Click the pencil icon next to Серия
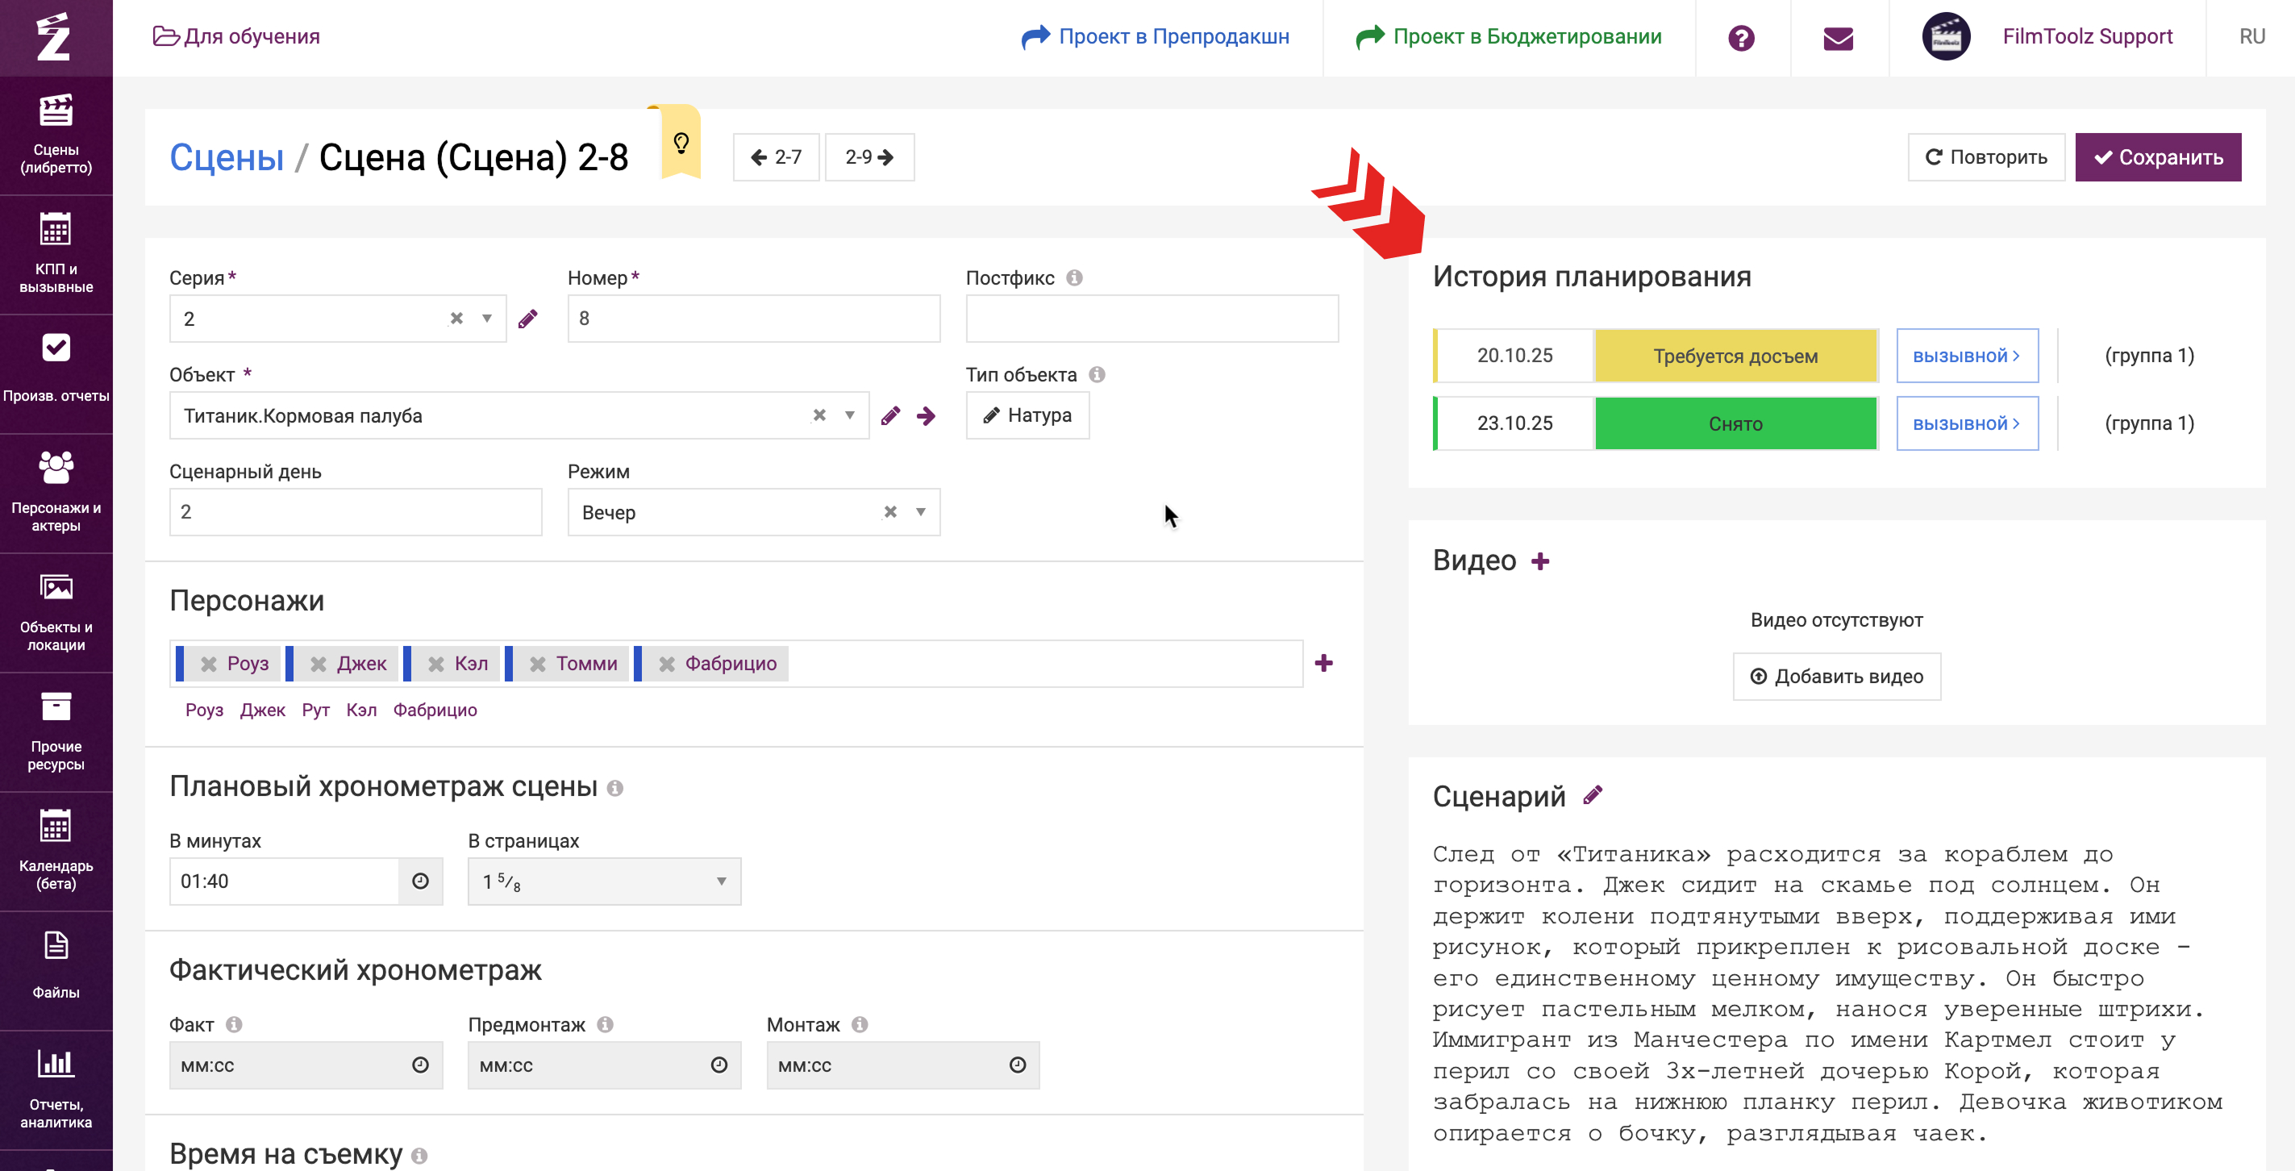Image resolution: width=2295 pixels, height=1171 pixels. [527, 319]
